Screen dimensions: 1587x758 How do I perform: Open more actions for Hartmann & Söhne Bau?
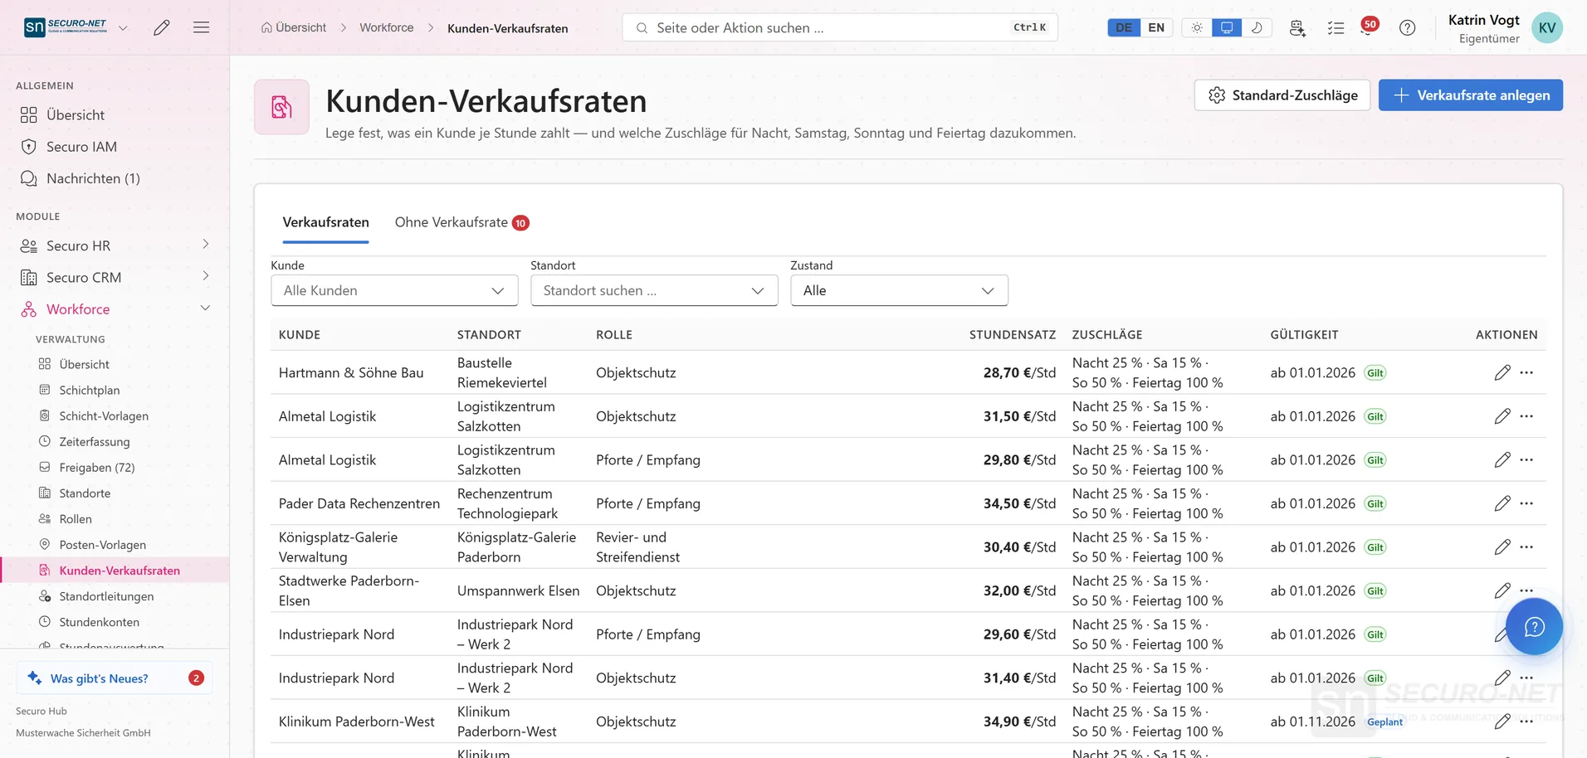click(1526, 372)
